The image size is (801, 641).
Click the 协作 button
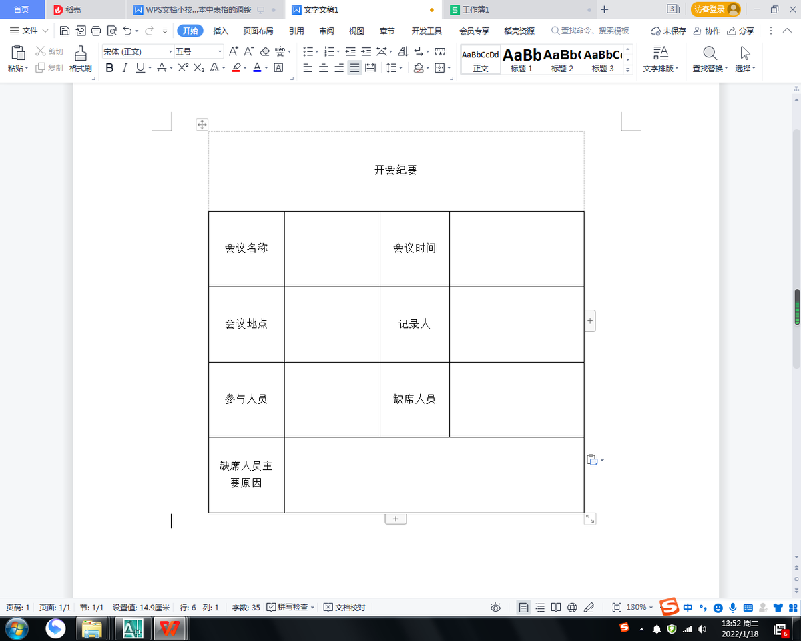point(707,31)
